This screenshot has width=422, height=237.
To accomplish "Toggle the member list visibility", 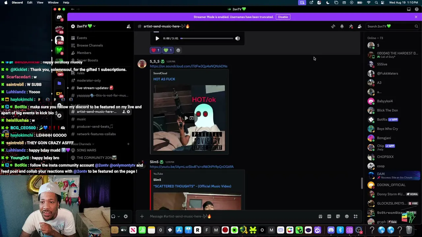I will 359,26.
